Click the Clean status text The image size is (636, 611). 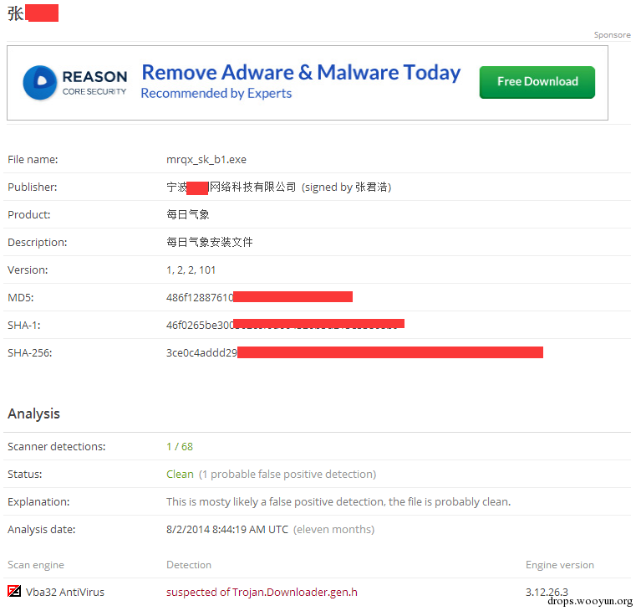180,474
